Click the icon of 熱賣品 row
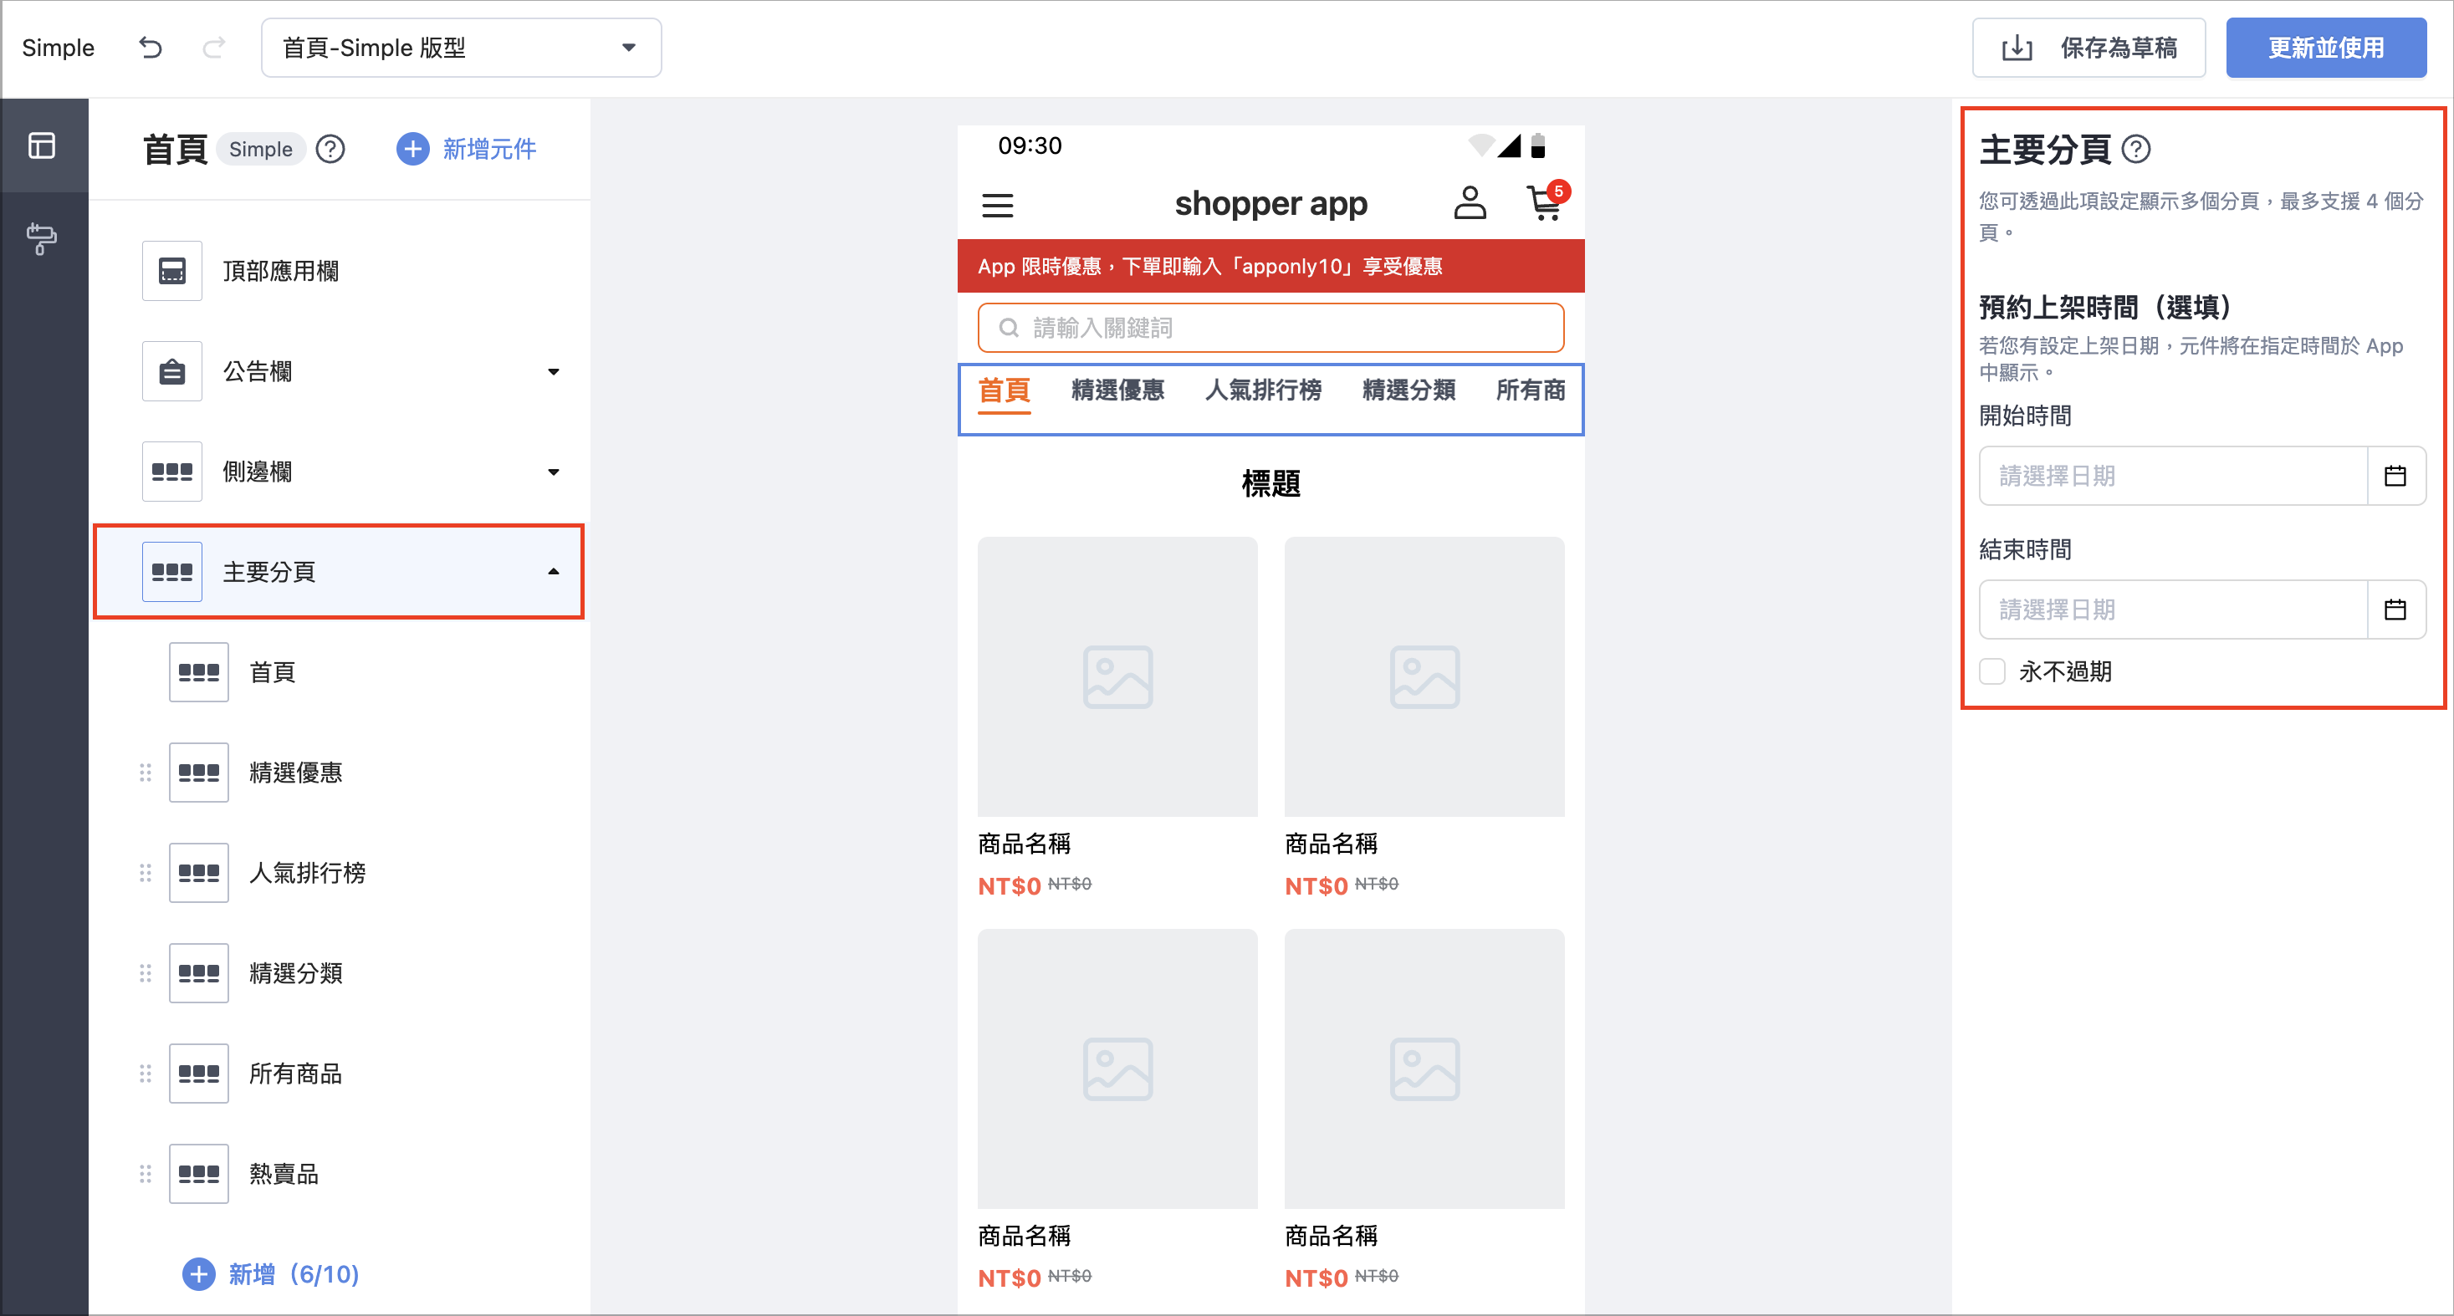Screen dimensions: 2454x1316 (x=198, y=1173)
